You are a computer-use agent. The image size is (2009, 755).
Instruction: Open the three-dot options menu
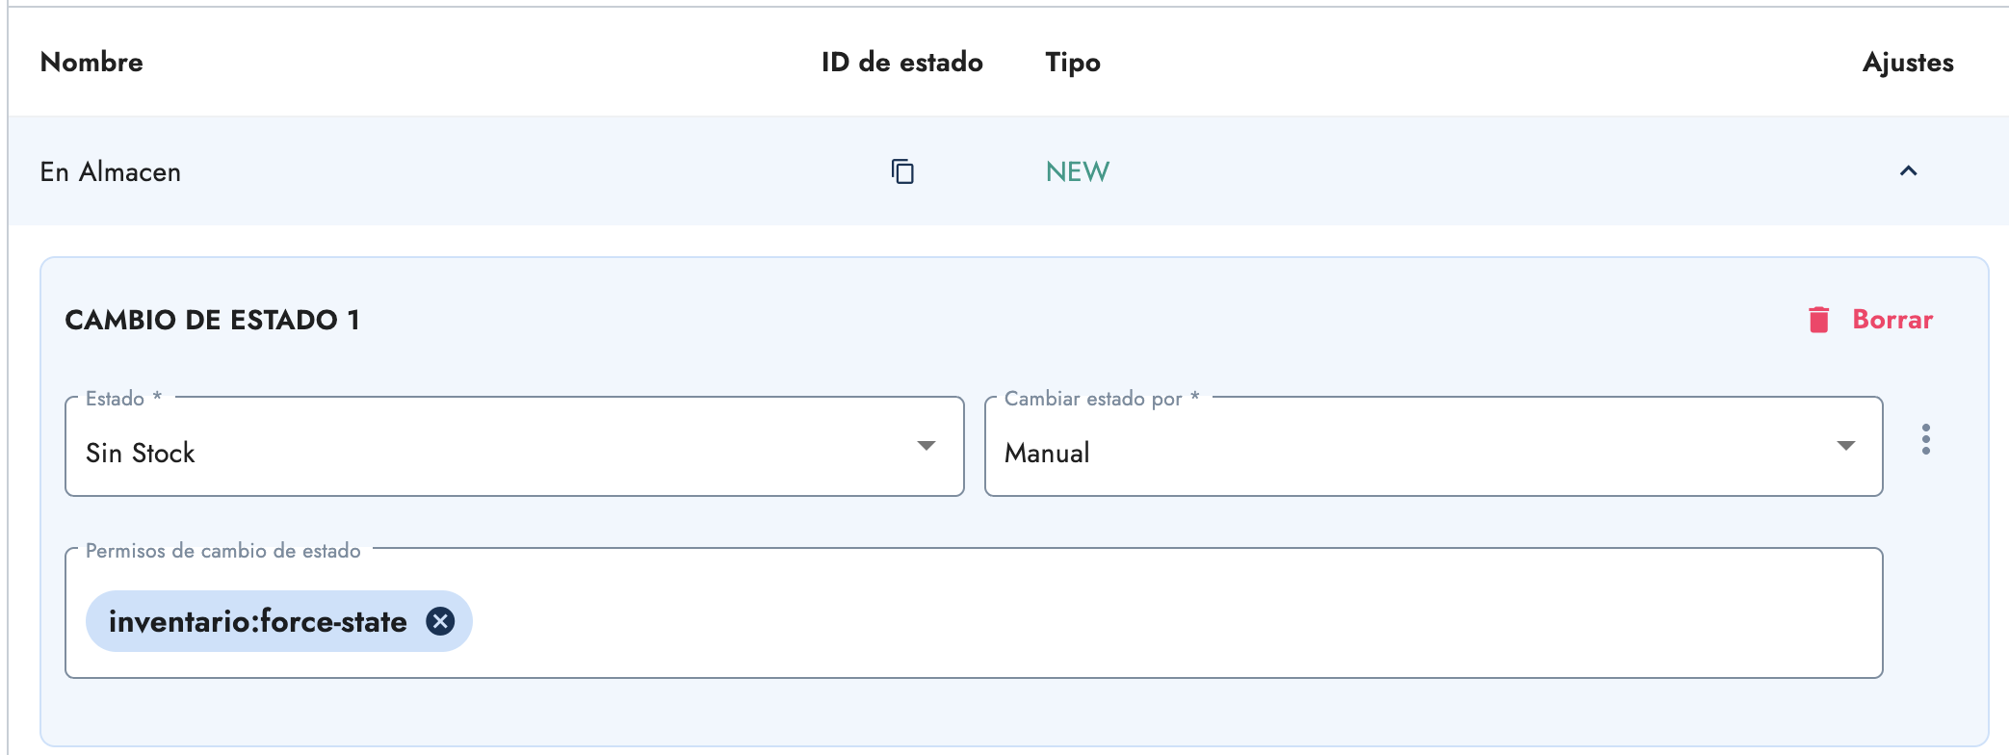[1925, 439]
